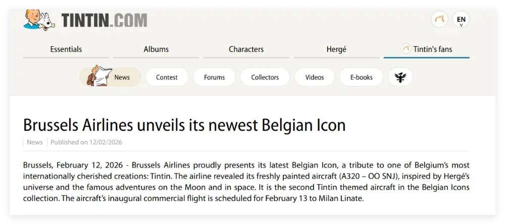Click the Brussels Airlines article headline

[x=184, y=125]
